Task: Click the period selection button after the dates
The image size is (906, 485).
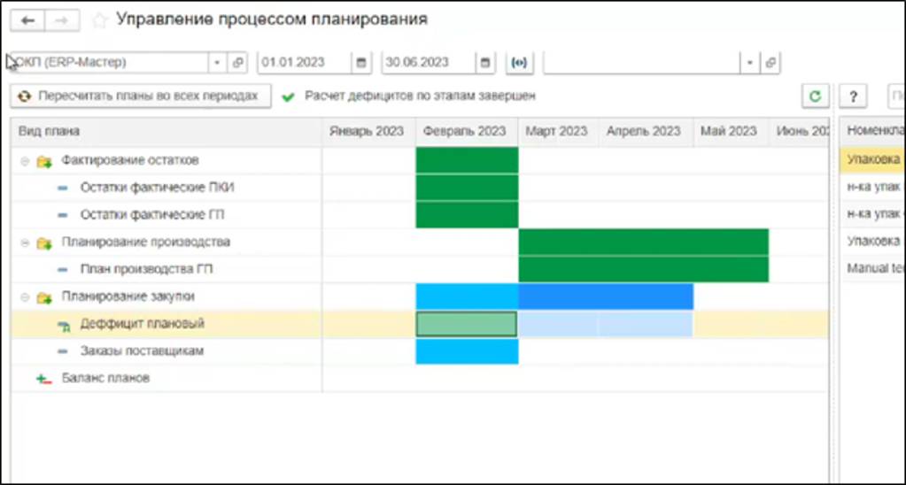Action: 520,63
